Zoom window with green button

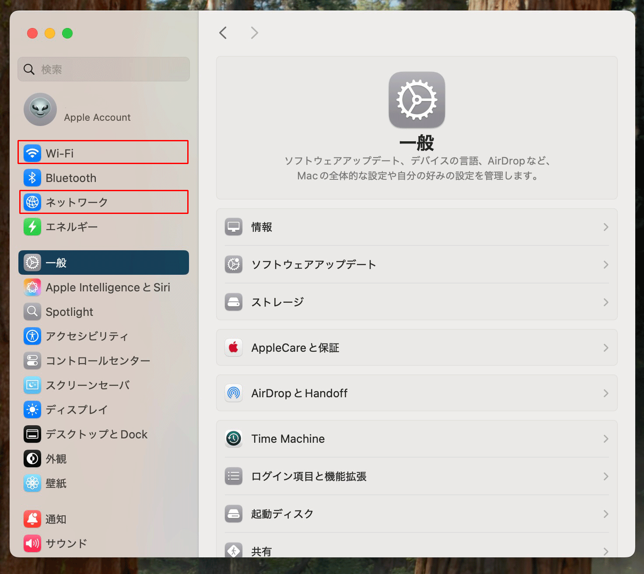pyautogui.click(x=67, y=33)
